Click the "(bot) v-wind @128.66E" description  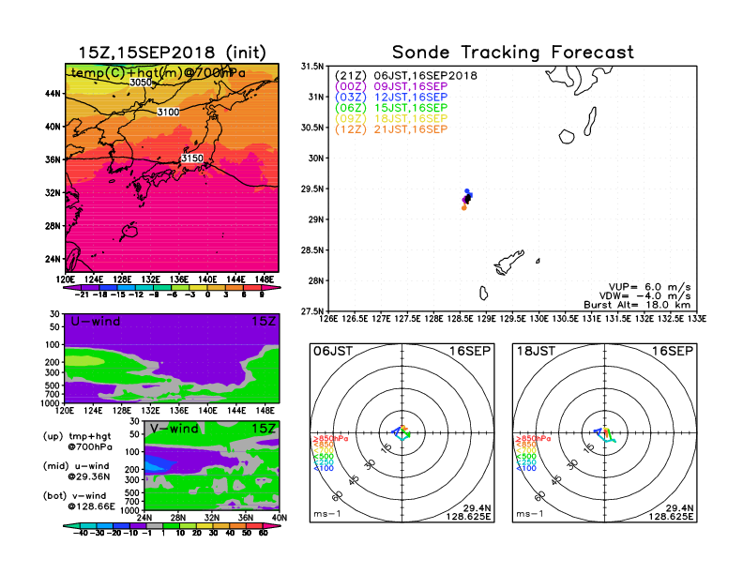pos(79,501)
